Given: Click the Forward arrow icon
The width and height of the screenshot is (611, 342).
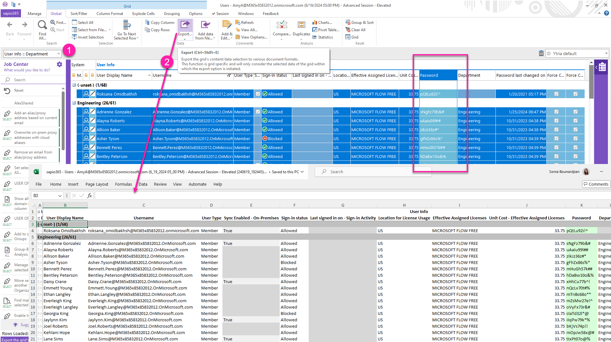Looking at the screenshot, I should (x=25, y=25).
